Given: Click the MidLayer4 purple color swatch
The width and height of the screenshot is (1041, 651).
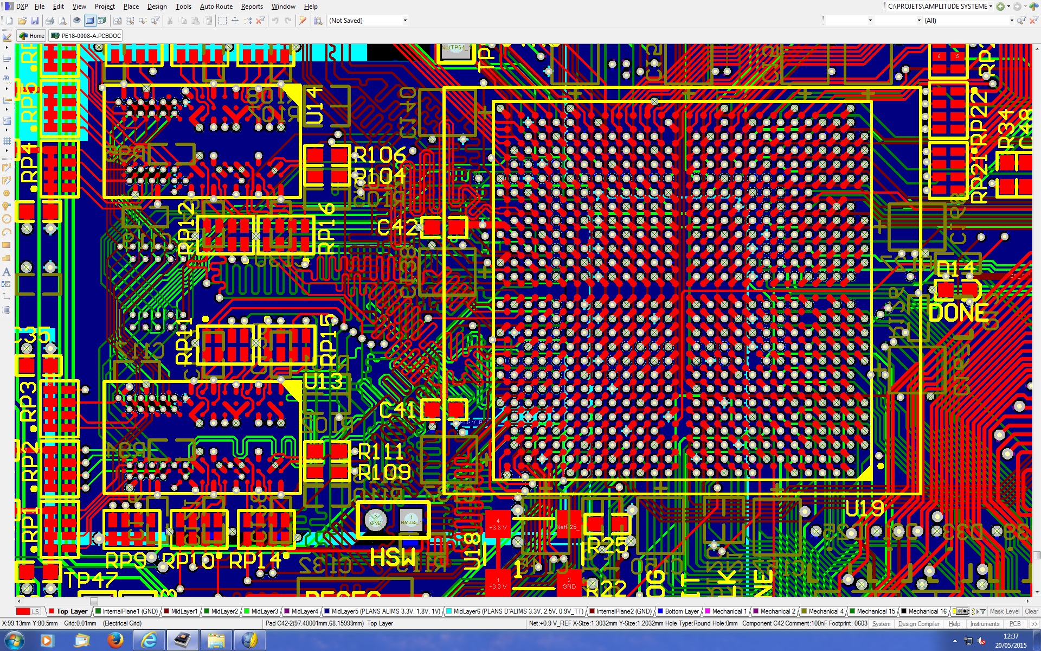Looking at the screenshot, I should 287,611.
